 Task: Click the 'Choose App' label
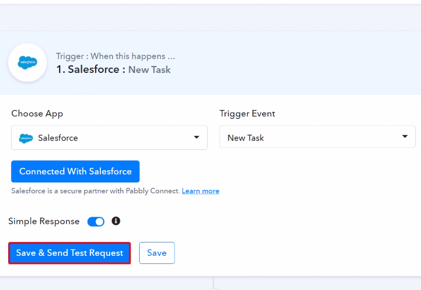(x=37, y=113)
